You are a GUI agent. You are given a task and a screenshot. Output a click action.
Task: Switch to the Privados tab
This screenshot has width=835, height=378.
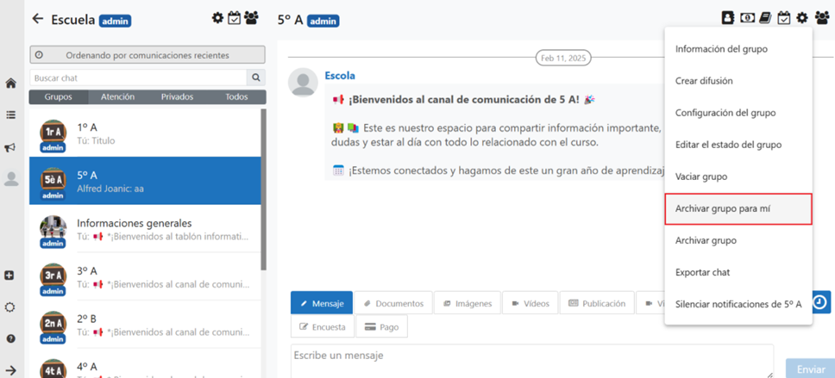click(x=177, y=97)
